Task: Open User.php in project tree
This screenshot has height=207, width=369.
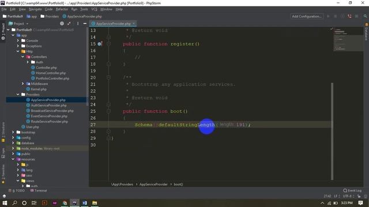Action: (x=30, y=127)
